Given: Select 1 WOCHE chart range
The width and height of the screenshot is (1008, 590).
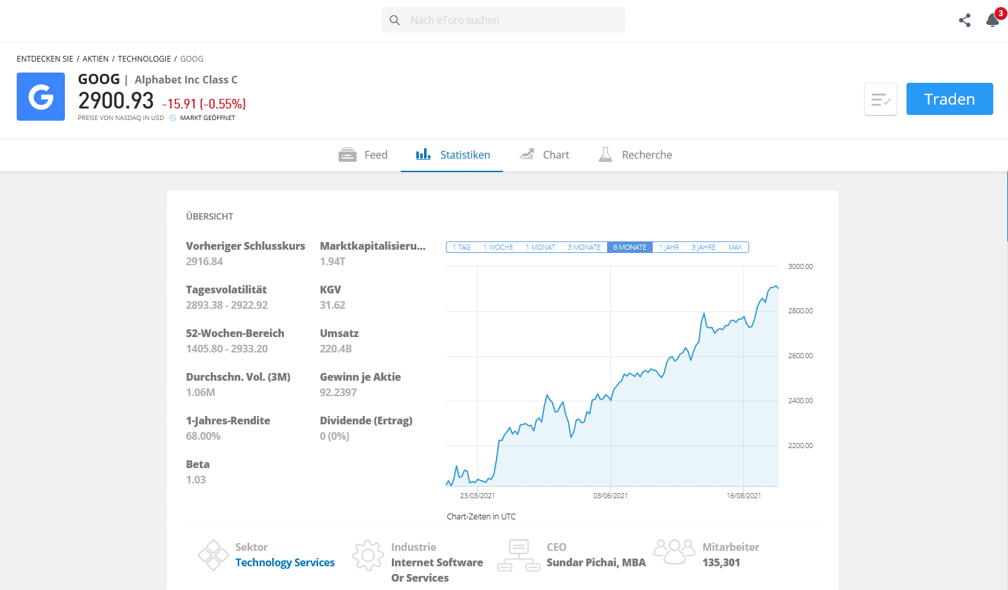Looking at the screenshot, I should 498,247.
